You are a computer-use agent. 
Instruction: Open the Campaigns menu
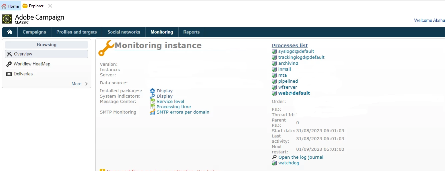[34, 32]
